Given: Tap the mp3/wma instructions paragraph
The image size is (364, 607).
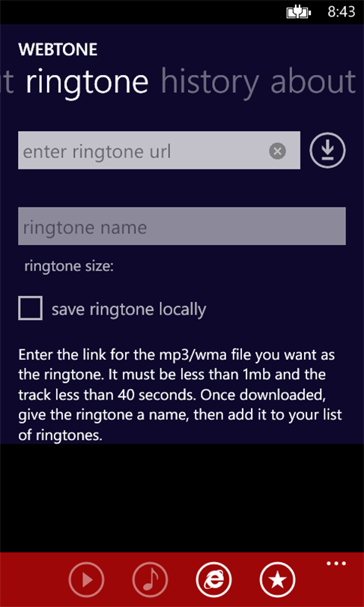Looking at the screenshot, I should pyautogui.click(x=180, y=395).
